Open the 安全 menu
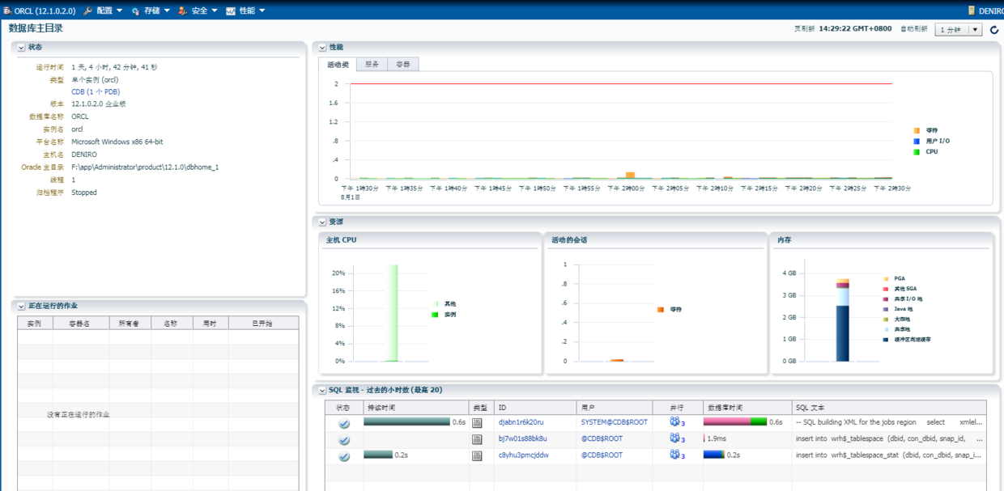 (x=204, y=11)
